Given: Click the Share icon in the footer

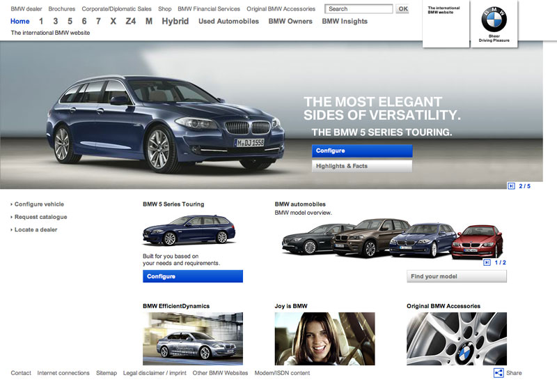Looking at the screenshot, I should coord(499,372).
